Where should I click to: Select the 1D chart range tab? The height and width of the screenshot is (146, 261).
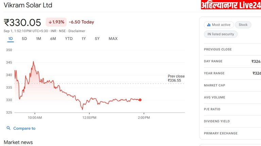pyautogui.click(x=11, y=39)
